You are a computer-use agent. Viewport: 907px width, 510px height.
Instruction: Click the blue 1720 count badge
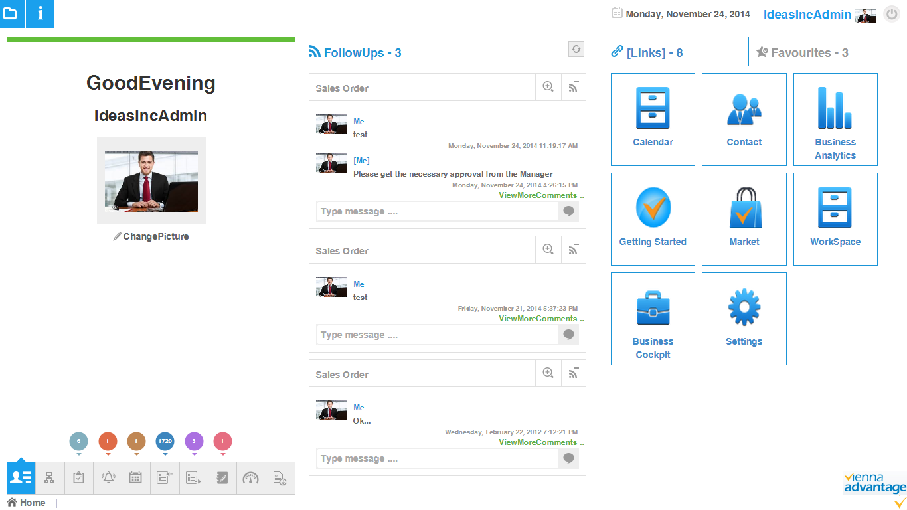pos(165,441)
